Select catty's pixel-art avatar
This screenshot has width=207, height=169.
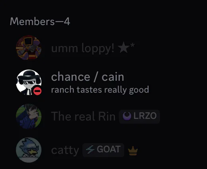coord(29,150)
